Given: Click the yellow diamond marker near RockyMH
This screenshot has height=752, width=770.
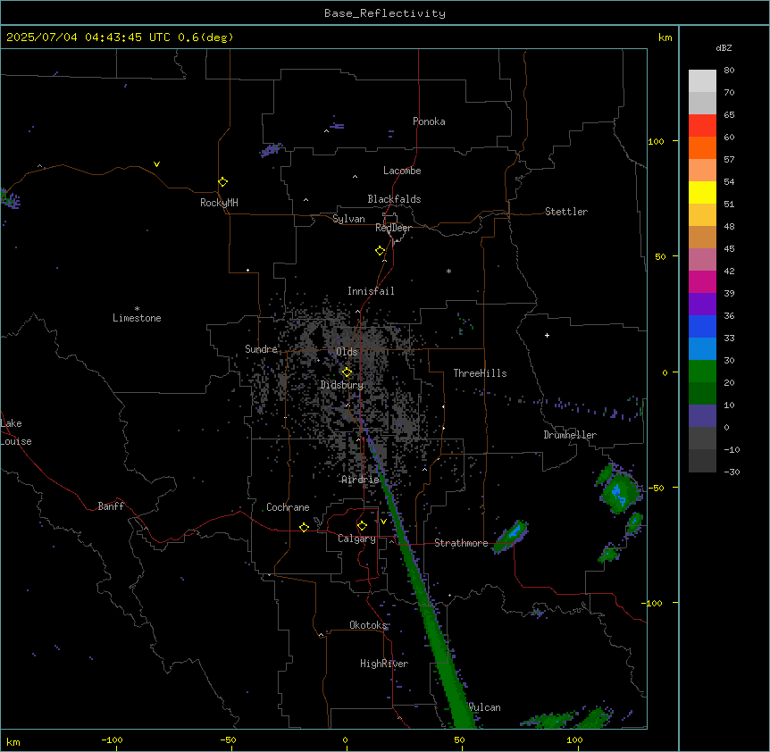Looking at the screenshot, I should pyautogui.click(x=222, y=182).
